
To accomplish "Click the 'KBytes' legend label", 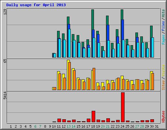I will [x=163, y=117].
